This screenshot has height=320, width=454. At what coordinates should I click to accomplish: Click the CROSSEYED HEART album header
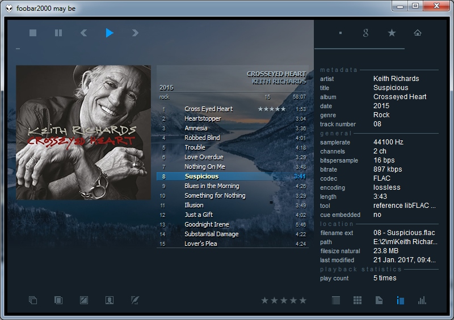(x=276, y=74)
